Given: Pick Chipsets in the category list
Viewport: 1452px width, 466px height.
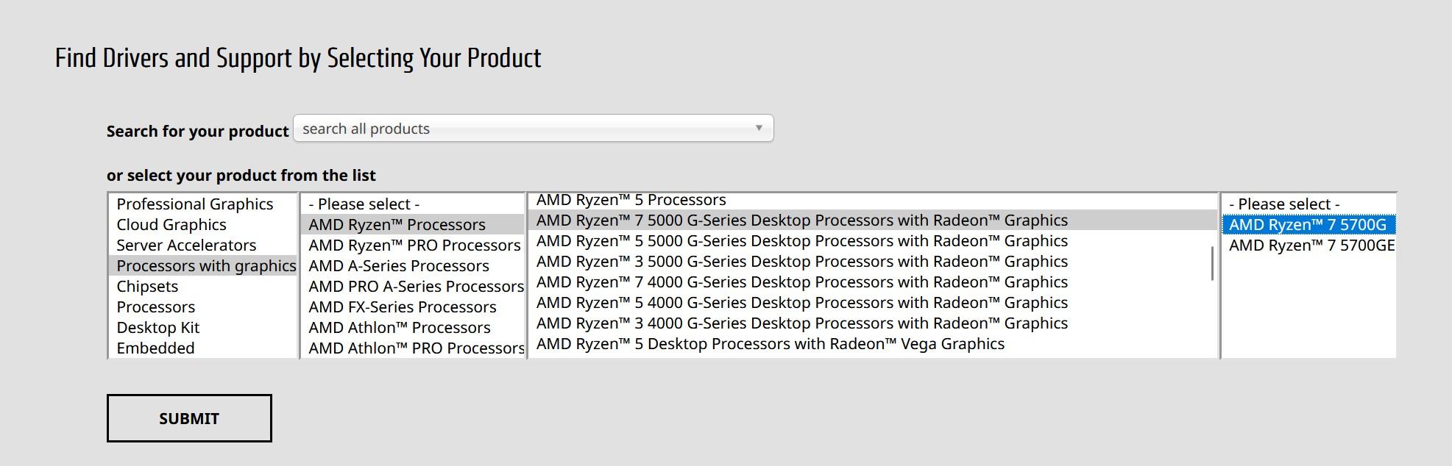Looking at the screenshot, I should (147, 287).
